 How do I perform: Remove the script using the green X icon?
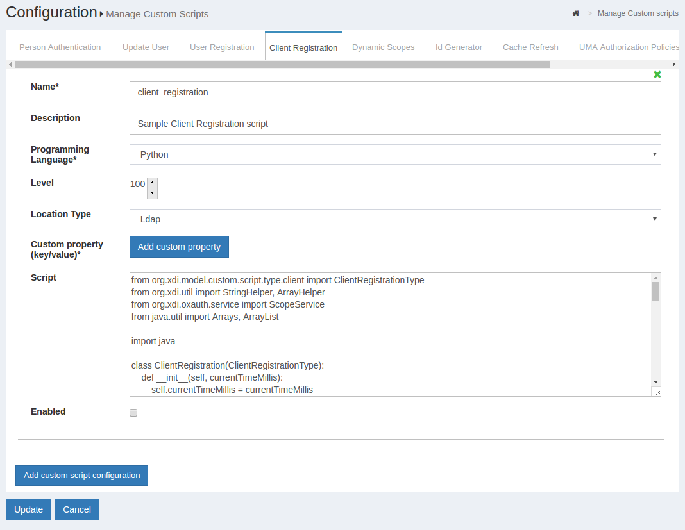(657, 74)
